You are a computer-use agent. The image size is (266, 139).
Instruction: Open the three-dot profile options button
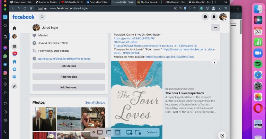215,27
